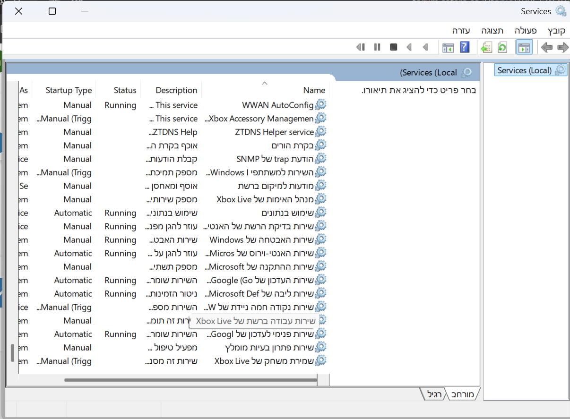570x419 pixels.
Task: Click the gear icon of שירות האבטחה של Windows
Action: click(321, 239)
